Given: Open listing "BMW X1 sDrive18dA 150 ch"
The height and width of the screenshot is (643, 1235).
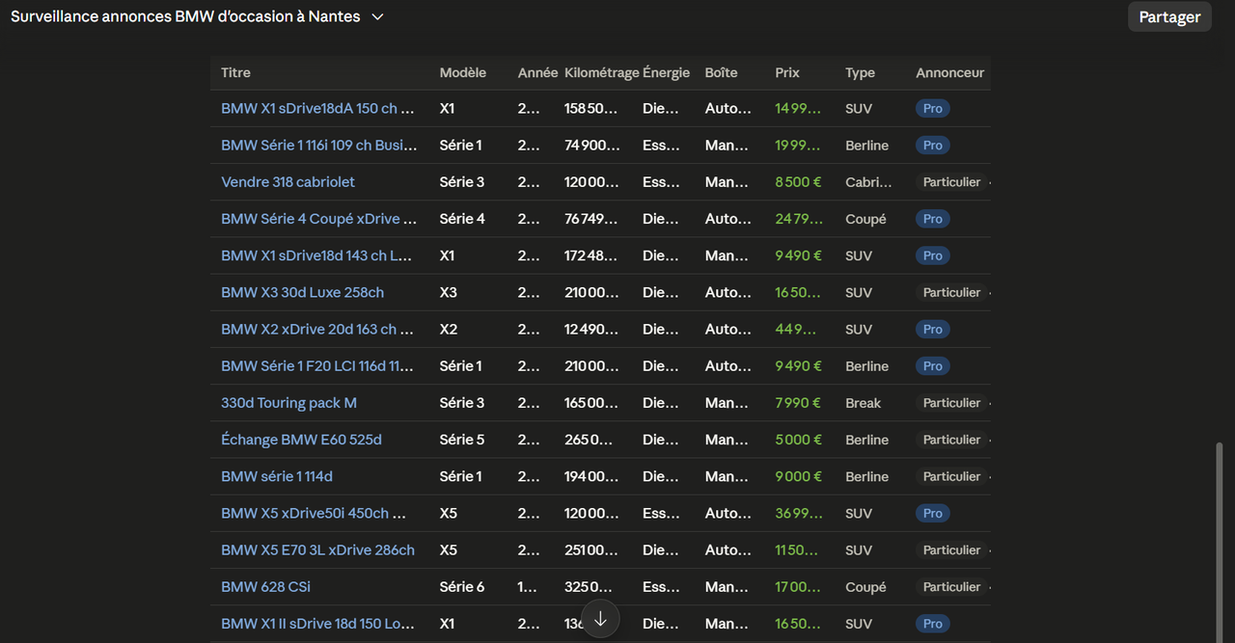Looking at the screenshot, I should pyautogui.click(x=317, y=109).
